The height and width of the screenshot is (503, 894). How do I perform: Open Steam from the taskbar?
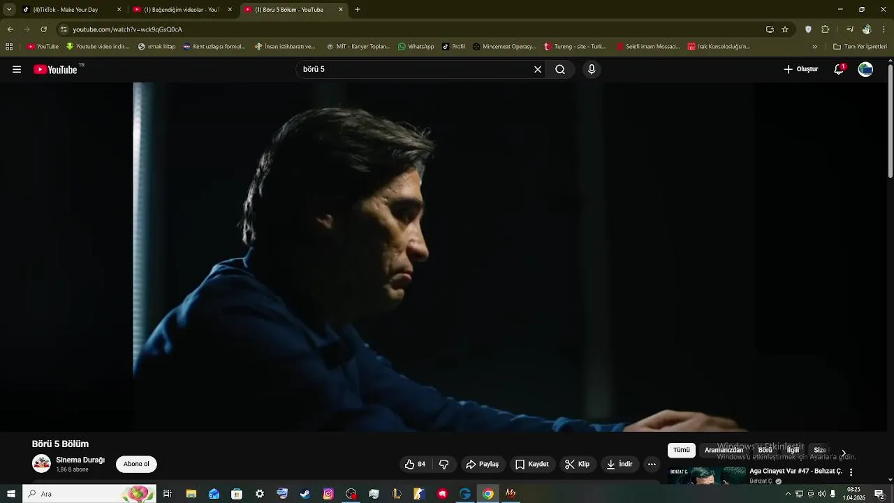point(305,494)
